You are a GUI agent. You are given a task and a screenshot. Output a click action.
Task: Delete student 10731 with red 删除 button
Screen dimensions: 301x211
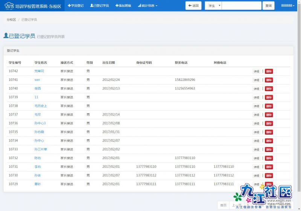269,167
